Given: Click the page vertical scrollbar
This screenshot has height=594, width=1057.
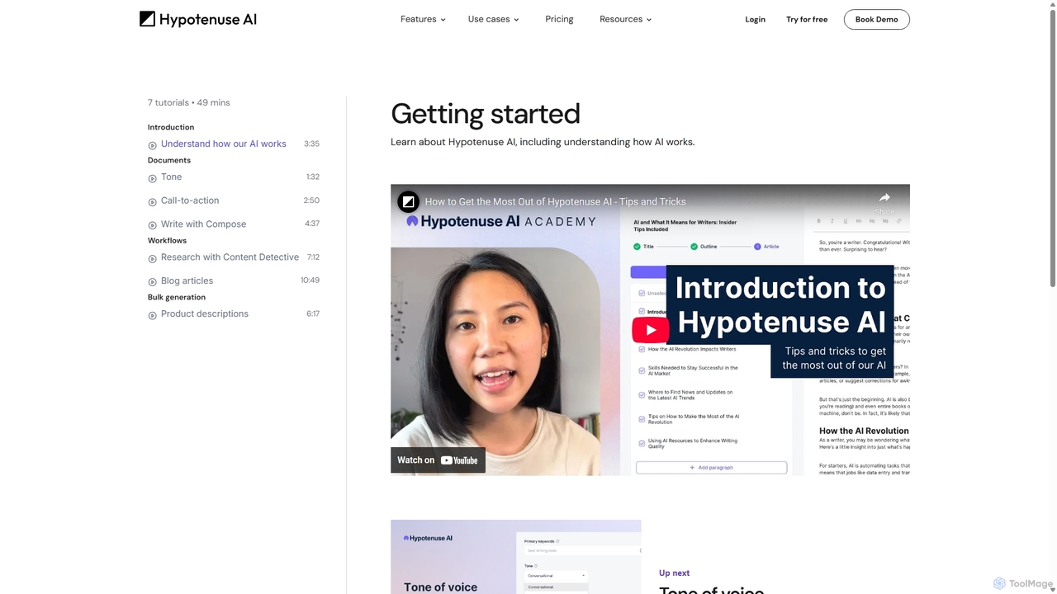Looking at the screenshot, I should [x=1052, y=148].
